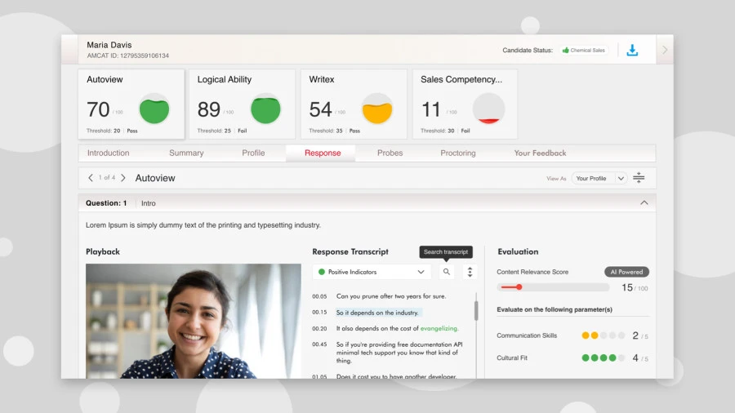Screen dimensions: 735x413
Task: Open the Summary tab
Action: pos(186,153)
